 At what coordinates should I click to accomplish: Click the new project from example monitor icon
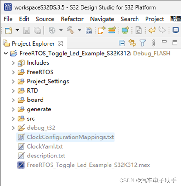pos(125,30)
